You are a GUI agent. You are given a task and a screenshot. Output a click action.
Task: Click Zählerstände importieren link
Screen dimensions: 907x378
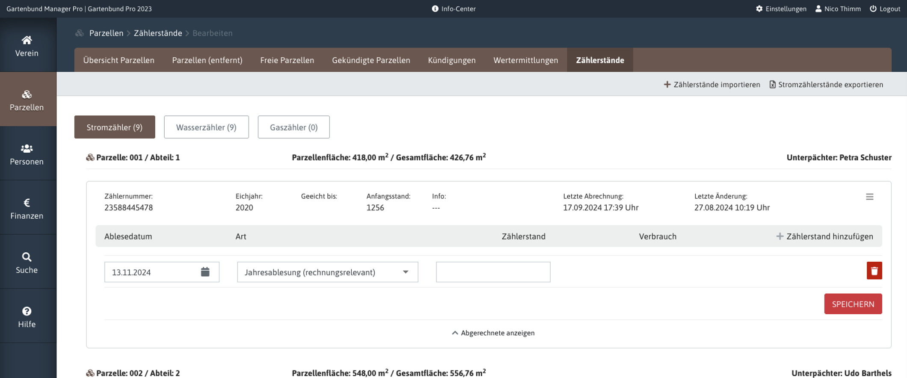tap(712, 85)
